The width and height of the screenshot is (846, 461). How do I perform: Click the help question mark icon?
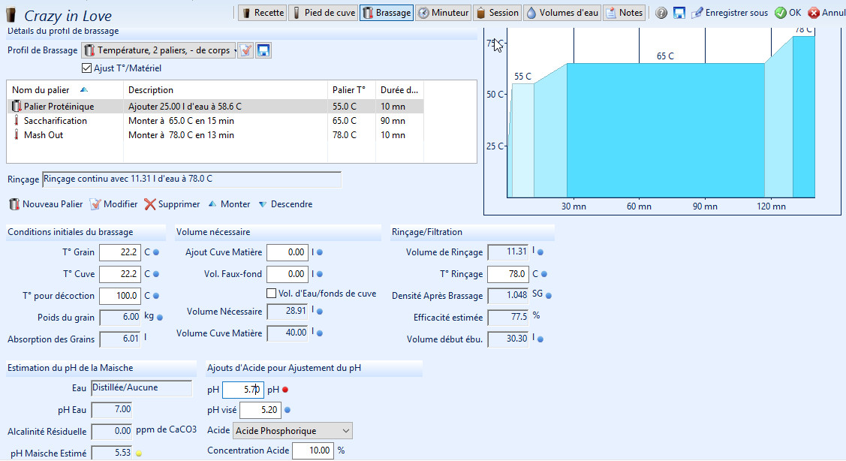point(661,13)
